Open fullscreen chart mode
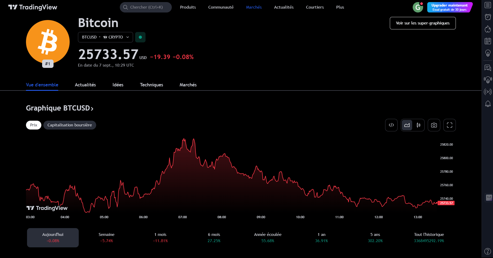This screenshot has height=258, width=493. pyautogui.click(x=449, y=125)
